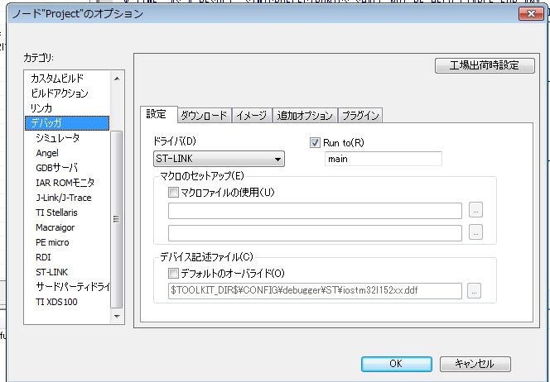Click category list scroll down arrow
550x382 pixels.
click(117, 317)
